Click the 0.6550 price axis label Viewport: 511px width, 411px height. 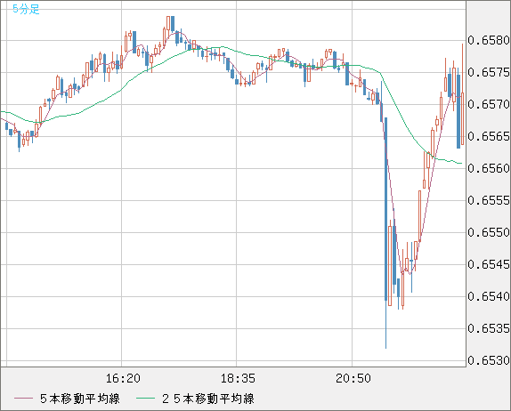[489, 232]
